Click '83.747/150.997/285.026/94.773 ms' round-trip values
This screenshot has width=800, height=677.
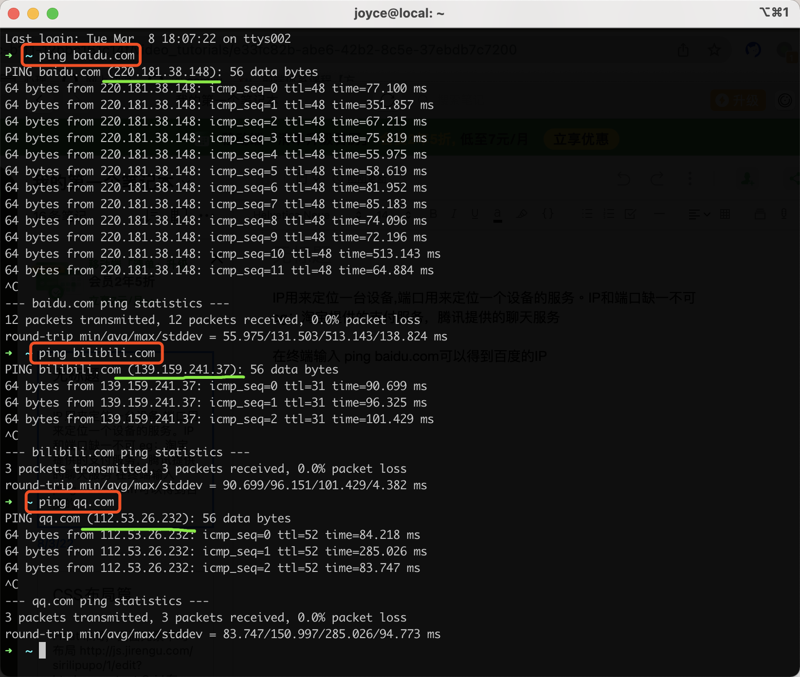(332, 634)
